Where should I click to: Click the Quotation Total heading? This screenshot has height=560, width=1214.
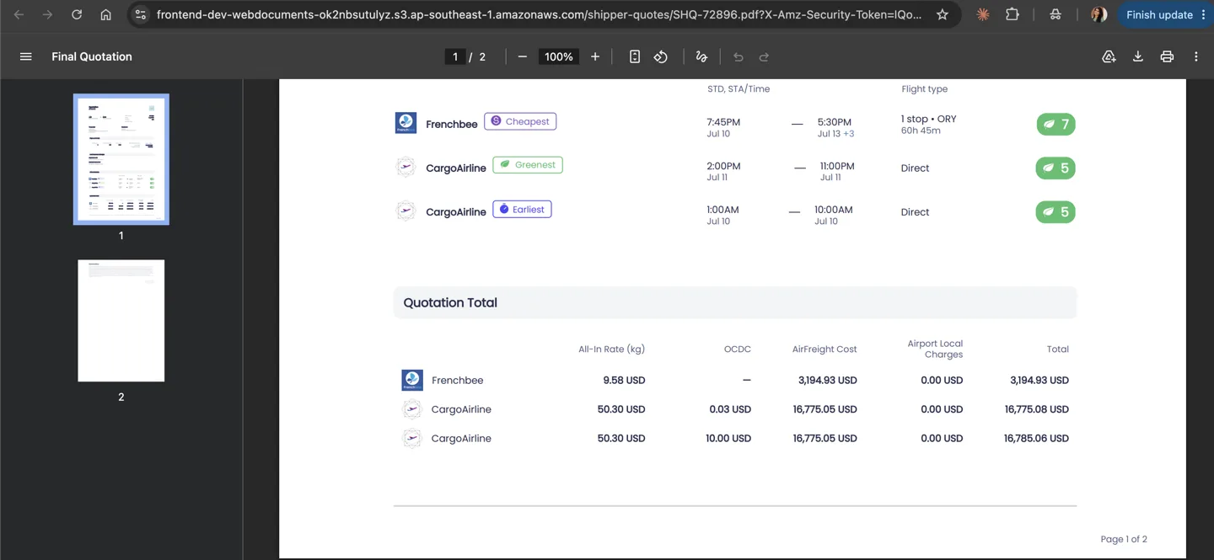pyautogui.click(x=450, y=302)
